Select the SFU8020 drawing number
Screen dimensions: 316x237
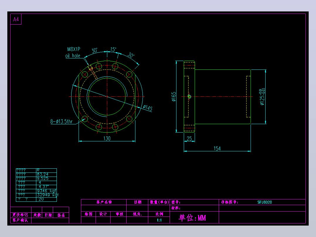pos(265,202)
